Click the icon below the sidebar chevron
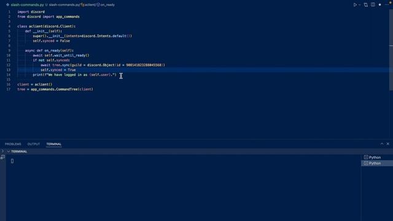393x221 pixels. [x=2, y=157]
